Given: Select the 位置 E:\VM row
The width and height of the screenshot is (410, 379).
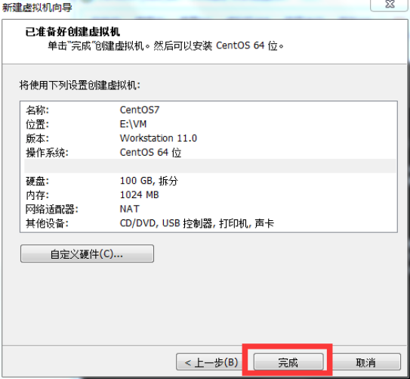Looking at the screenshot, I should point(211,124).
